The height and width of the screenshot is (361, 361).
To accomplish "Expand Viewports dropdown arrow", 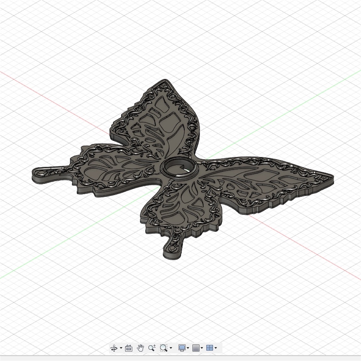I will [x=216, y=348].
